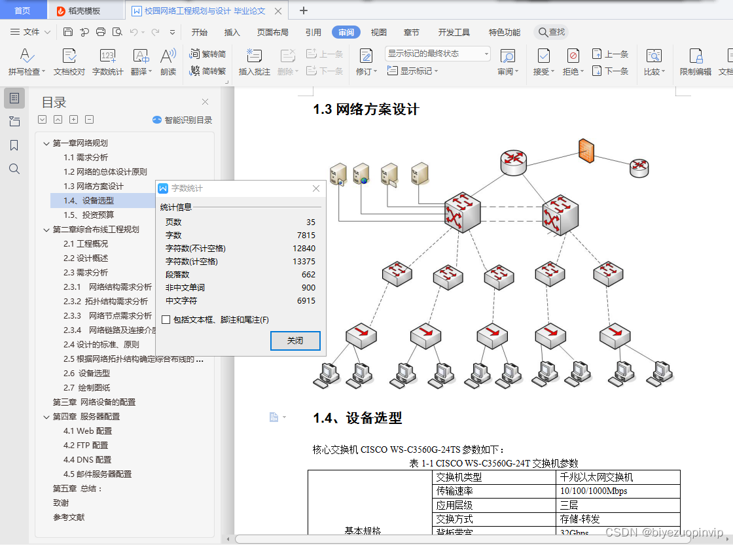The height and width of the screenshot is (545, 733).
Task: Jump to 第三章 网络设备的配置 entry
Action: (94, 402)
